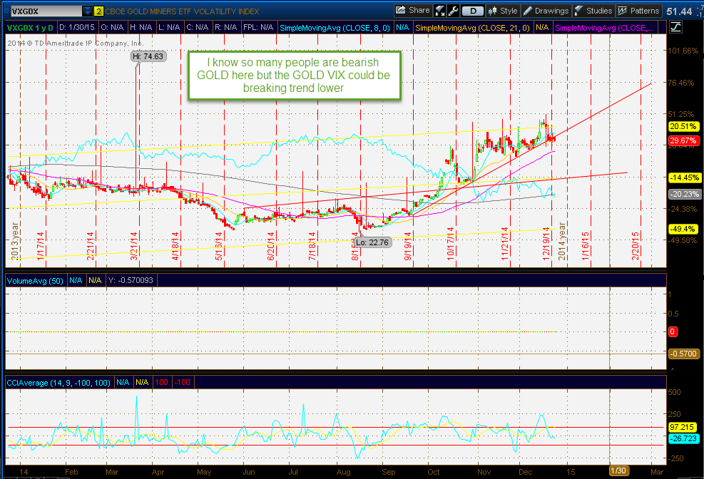Open the Patterns menu
704x479 pixels.
click(x=638, y=11)
